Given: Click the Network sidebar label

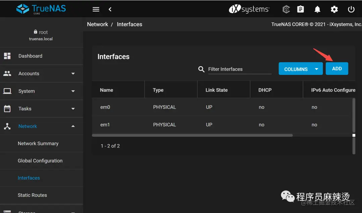Looking at the screenshot, I should (28, 126).
